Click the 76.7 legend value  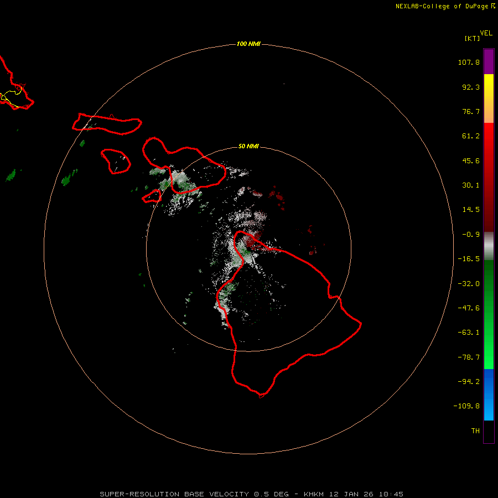[x=471, y=111]
